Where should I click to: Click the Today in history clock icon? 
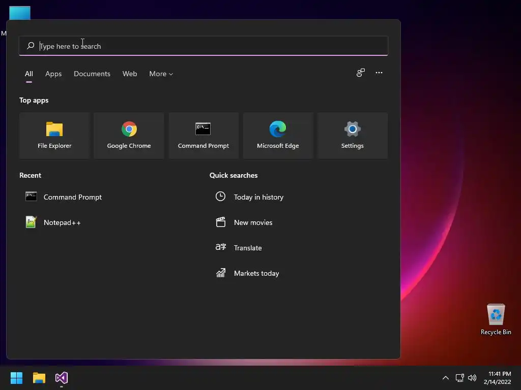pos(220,197)
